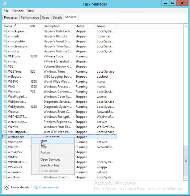Open the File menu
The image size is (190, 196).
[x=6, y=11]
